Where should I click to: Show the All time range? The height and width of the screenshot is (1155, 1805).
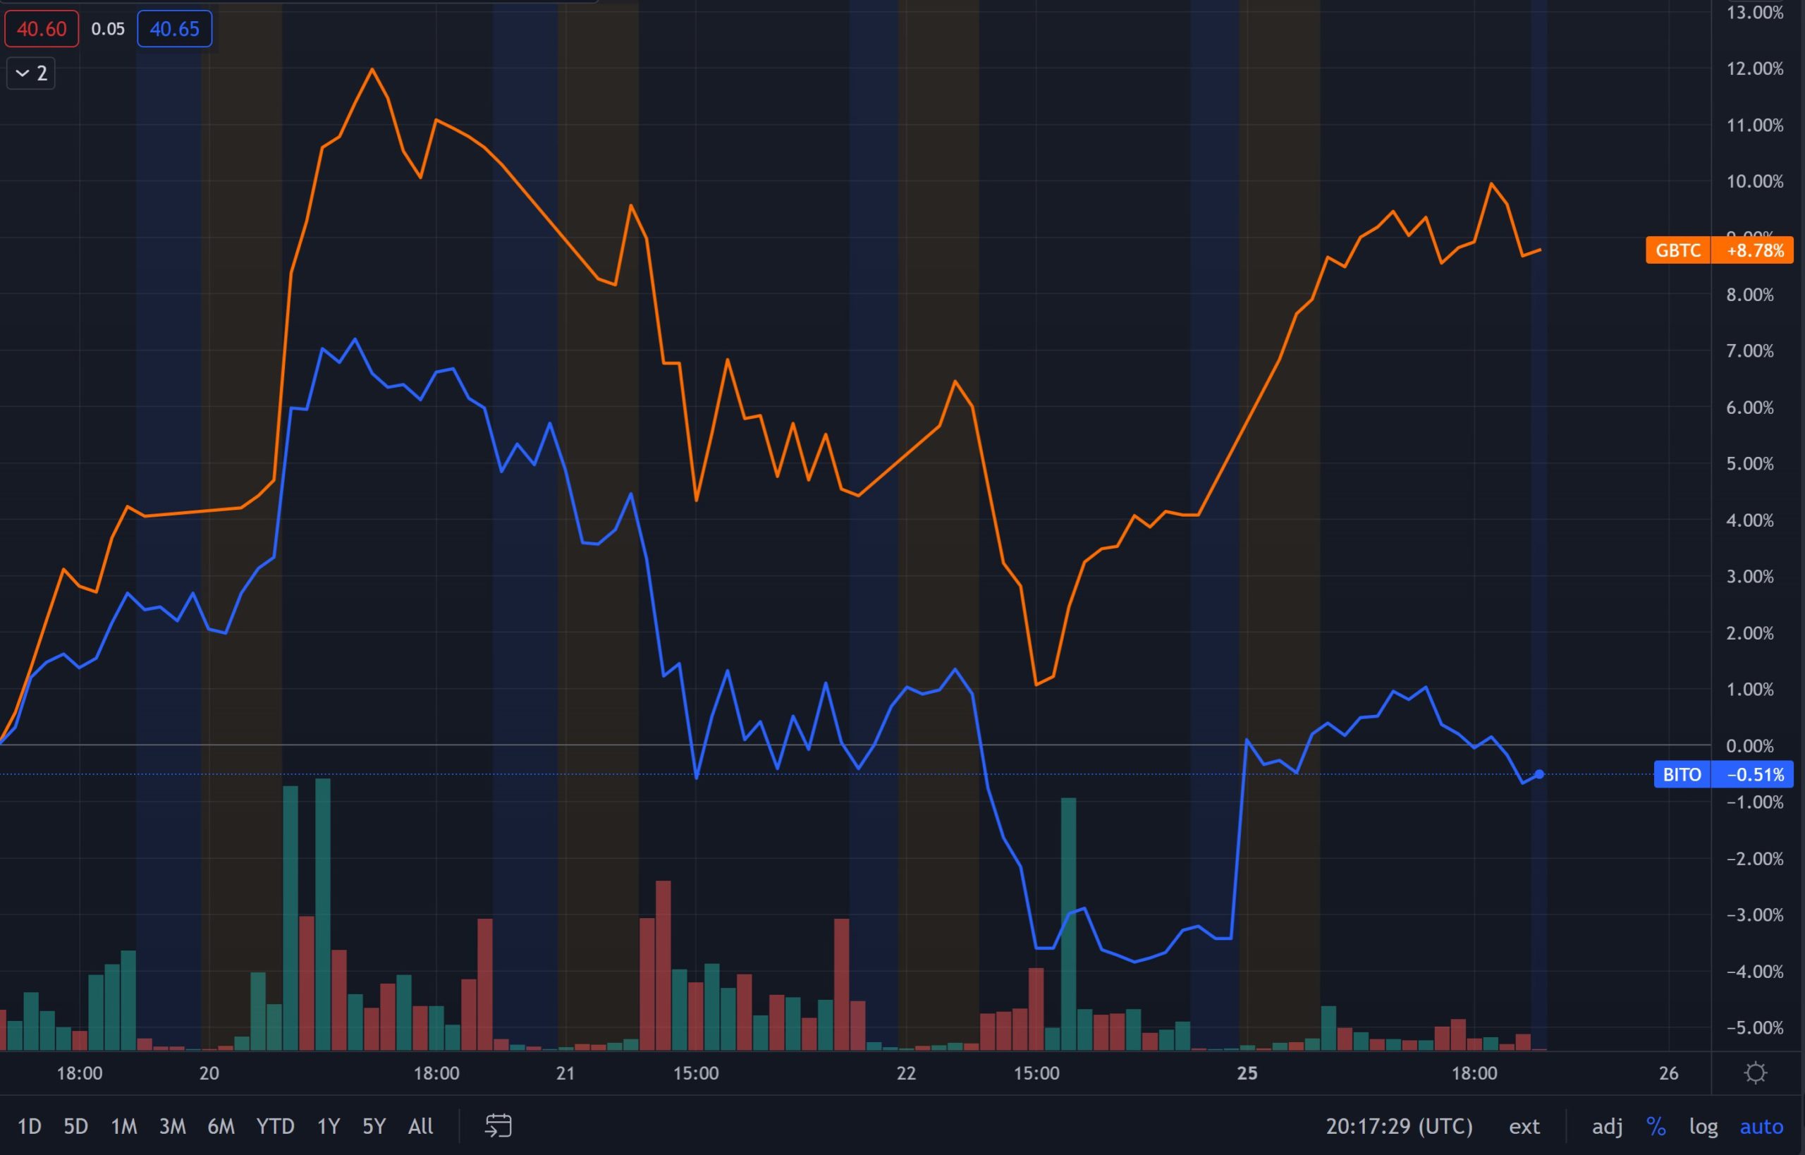tap(421, 1126)
